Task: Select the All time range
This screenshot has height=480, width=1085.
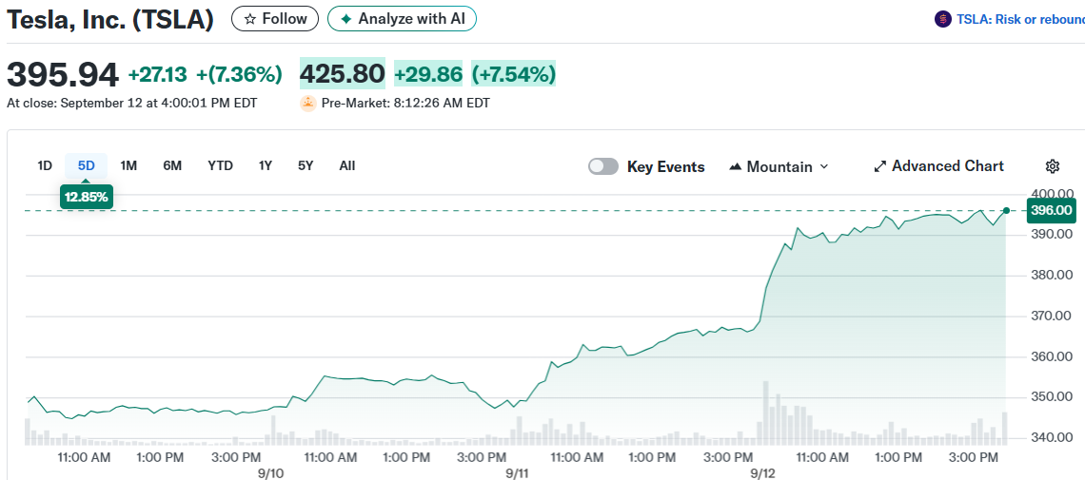Action: click(347, 165)
